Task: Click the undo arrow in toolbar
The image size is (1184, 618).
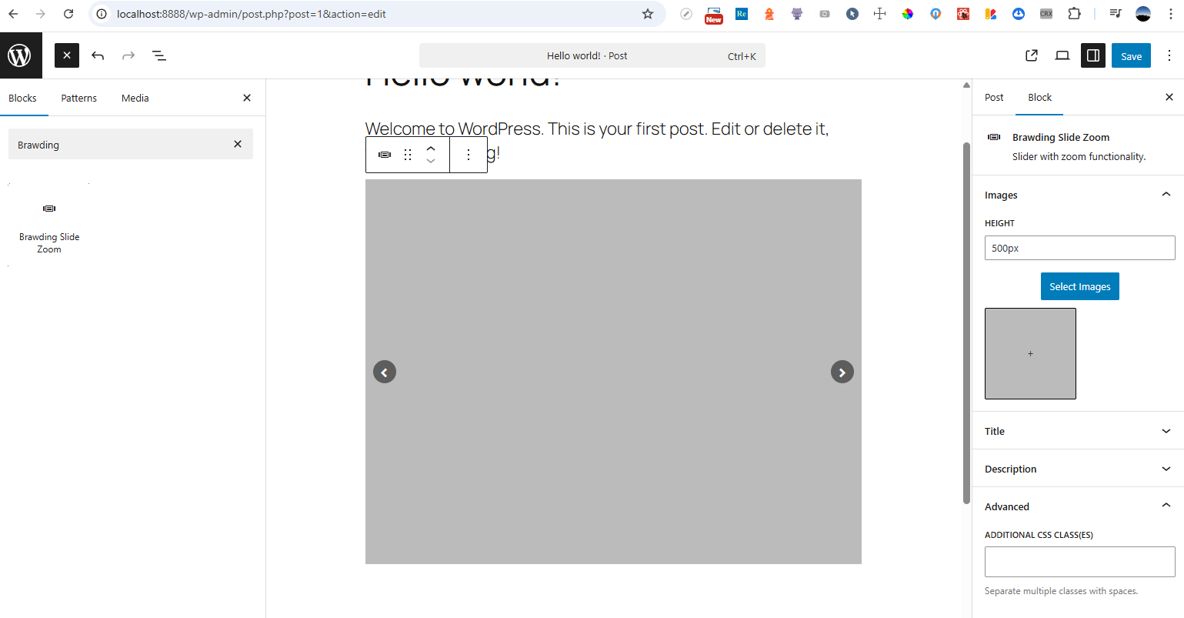Action: pyautogui.click(x=98, y=55)
